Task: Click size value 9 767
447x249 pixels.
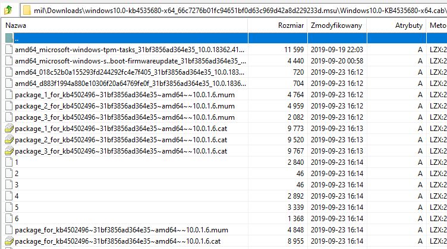Action: (295, 151)
